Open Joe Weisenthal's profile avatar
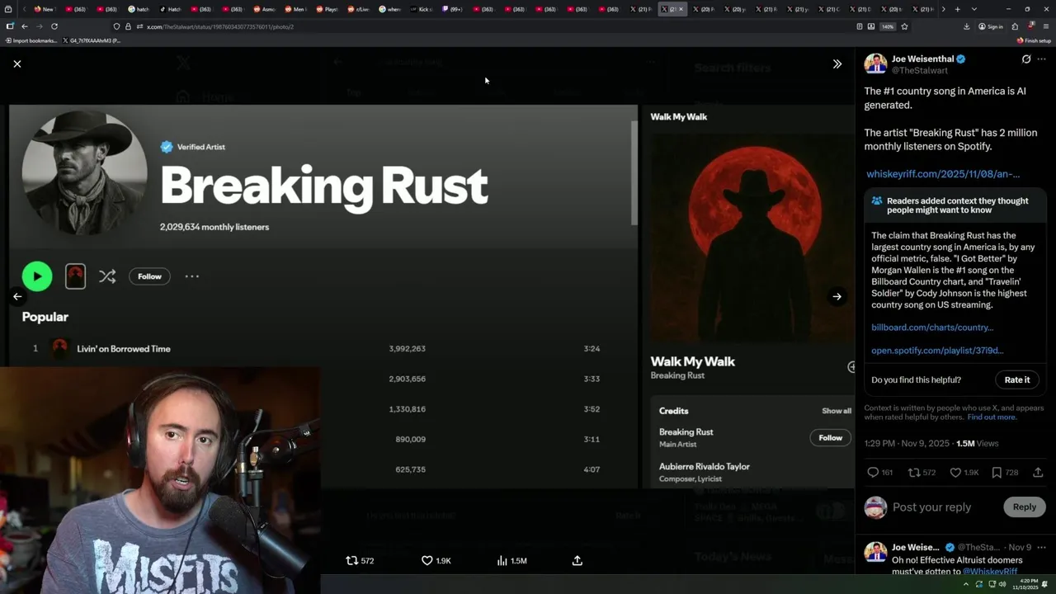Screen dimensions: 1056x594 click(x=875, y=64)
